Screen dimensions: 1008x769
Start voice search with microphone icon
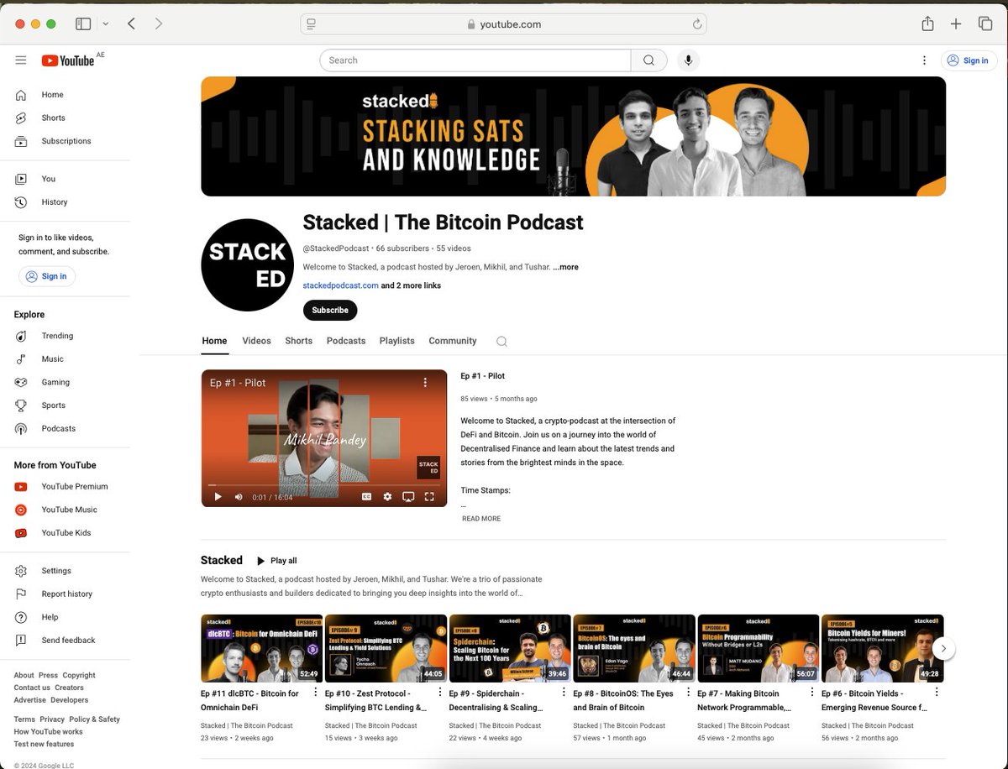[689, 60]
